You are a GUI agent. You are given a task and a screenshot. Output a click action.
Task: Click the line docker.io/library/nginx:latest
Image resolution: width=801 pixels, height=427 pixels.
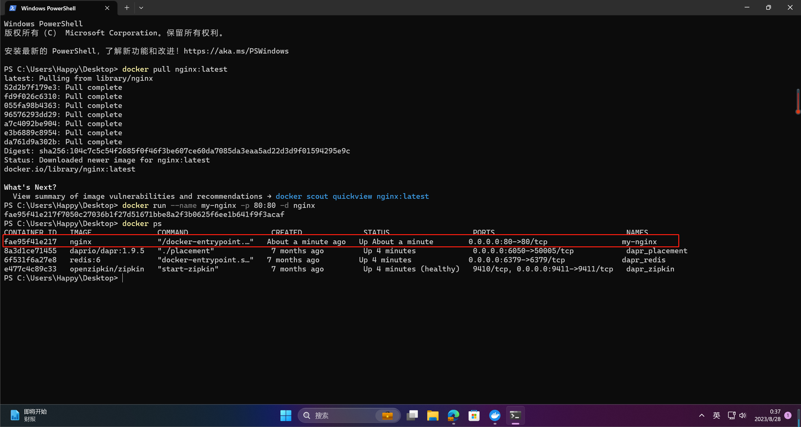(70, 169)
